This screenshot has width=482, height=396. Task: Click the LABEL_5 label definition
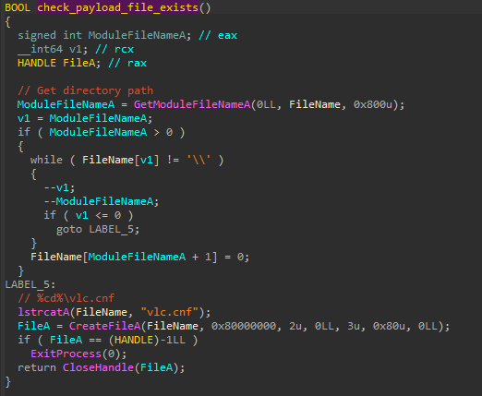(30, 284)
